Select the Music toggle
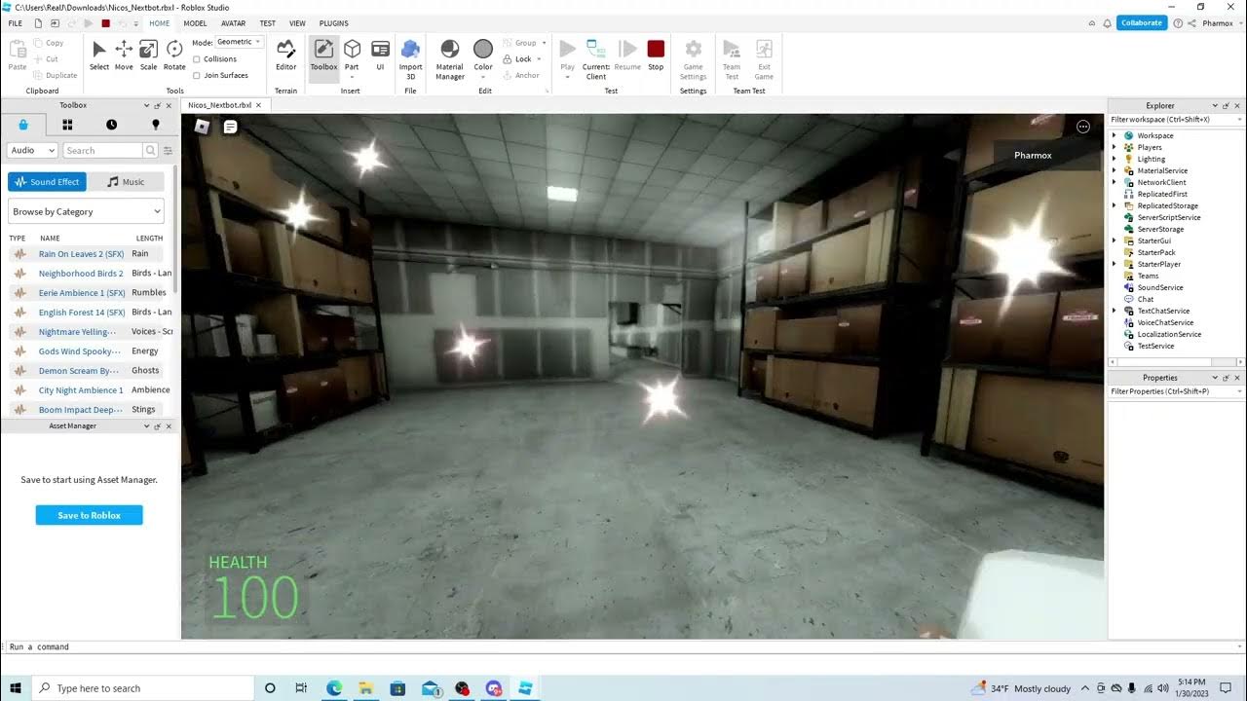 [x=126, y=182]
